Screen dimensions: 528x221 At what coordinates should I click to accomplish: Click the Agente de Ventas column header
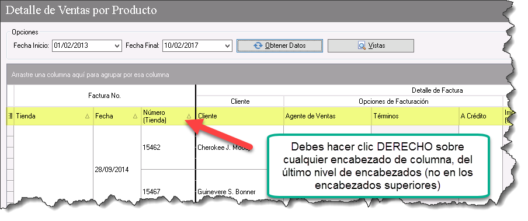[x=328, y=116]
